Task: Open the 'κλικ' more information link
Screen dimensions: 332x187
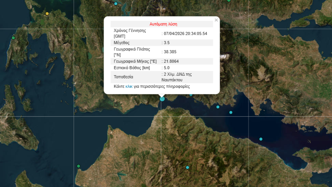Action: click(129, 86)
